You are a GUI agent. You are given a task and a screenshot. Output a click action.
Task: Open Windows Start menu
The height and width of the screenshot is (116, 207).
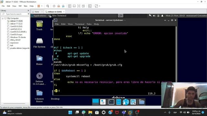(x=70, y=112)
